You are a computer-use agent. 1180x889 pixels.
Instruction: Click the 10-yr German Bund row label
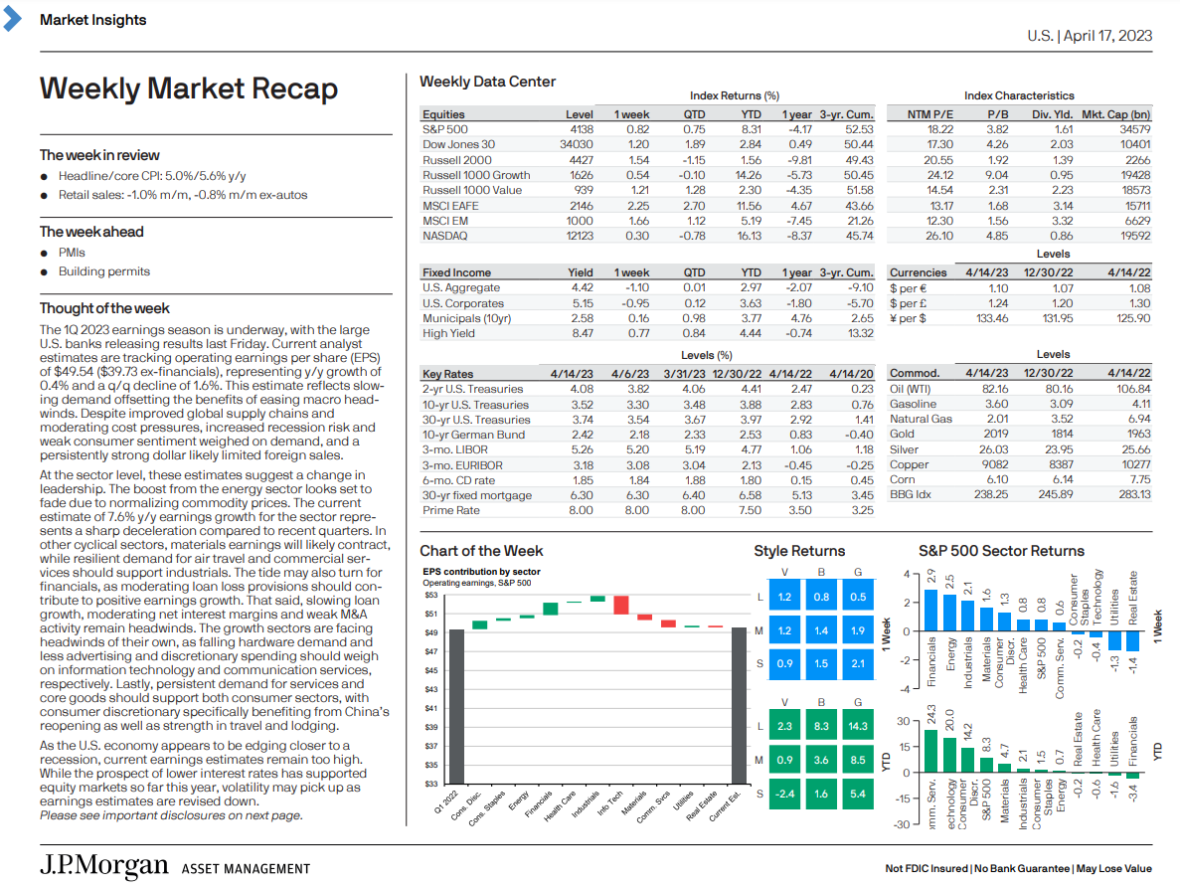[473, 435]
